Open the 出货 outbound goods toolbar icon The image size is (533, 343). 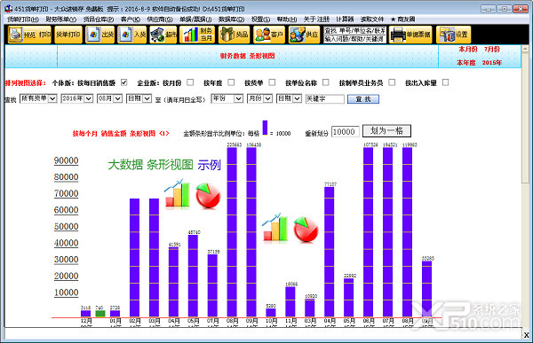99,35
